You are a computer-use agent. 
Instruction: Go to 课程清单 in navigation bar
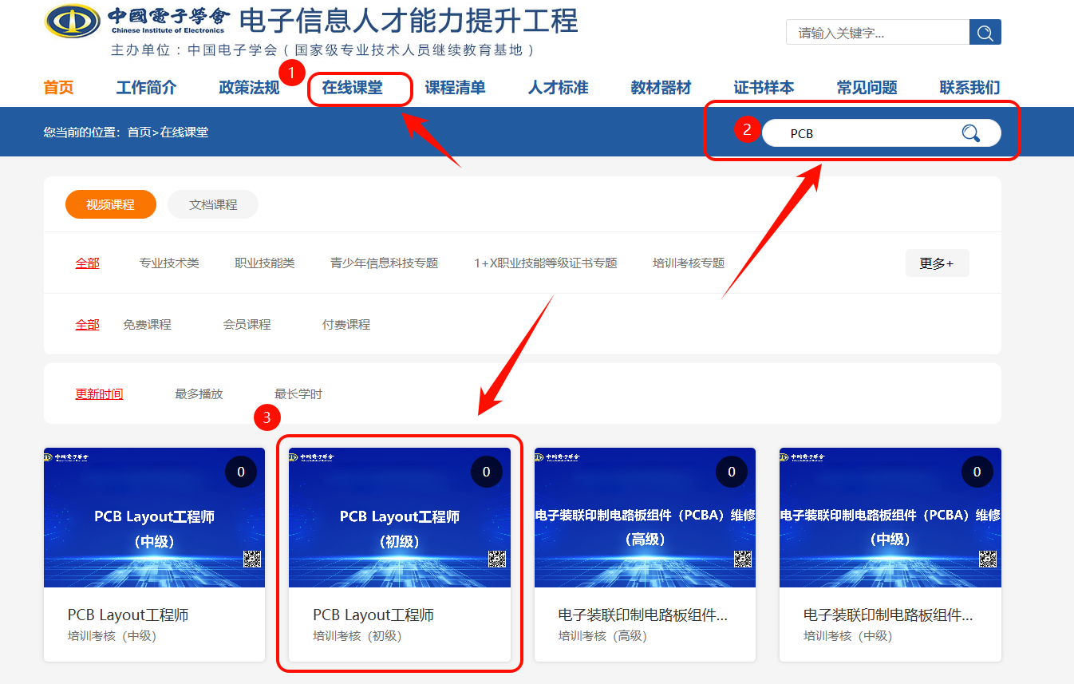tap(455, 88)
